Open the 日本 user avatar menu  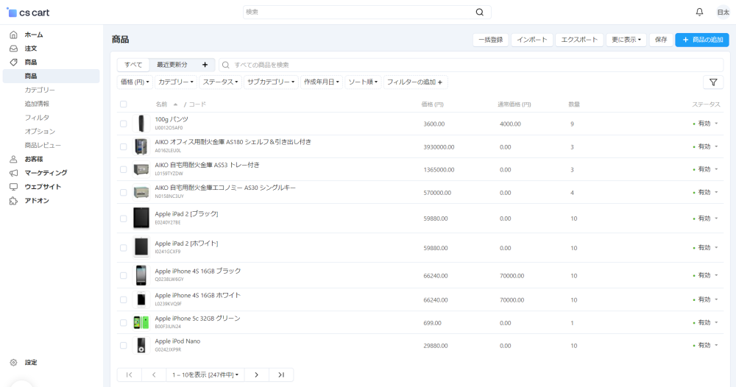click(x=723, y=13)
